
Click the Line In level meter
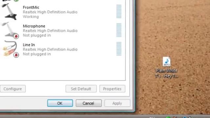click(119, 49)
